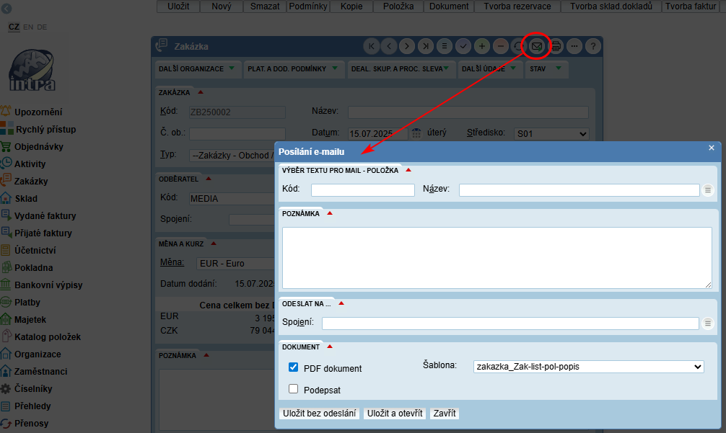The image size is (726, 433).
Task: Click the calendar icon next to Datum
Action: (x=416, y=133)
